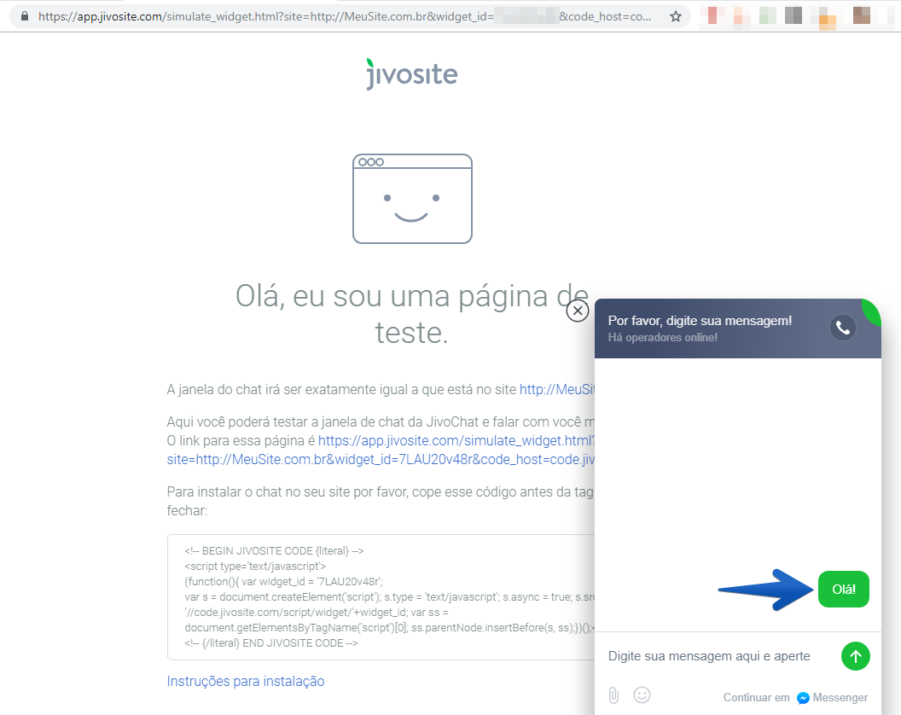Send message with green arrow button
The height and width of the screenshot is (715, 901).
[856, 656]
